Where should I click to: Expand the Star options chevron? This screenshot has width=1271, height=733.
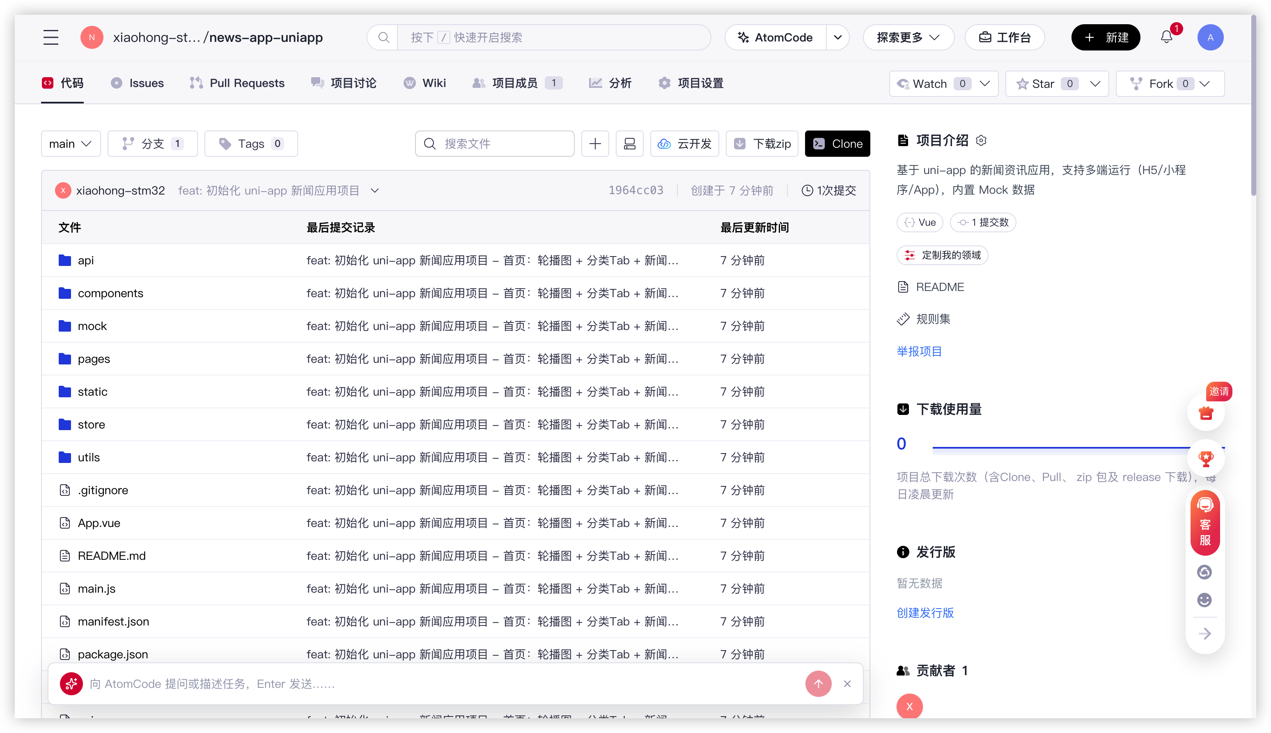coord(1095,84)
